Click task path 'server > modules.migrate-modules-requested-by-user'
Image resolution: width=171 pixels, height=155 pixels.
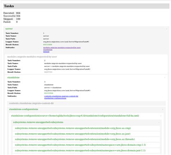[x=67, y=66]
